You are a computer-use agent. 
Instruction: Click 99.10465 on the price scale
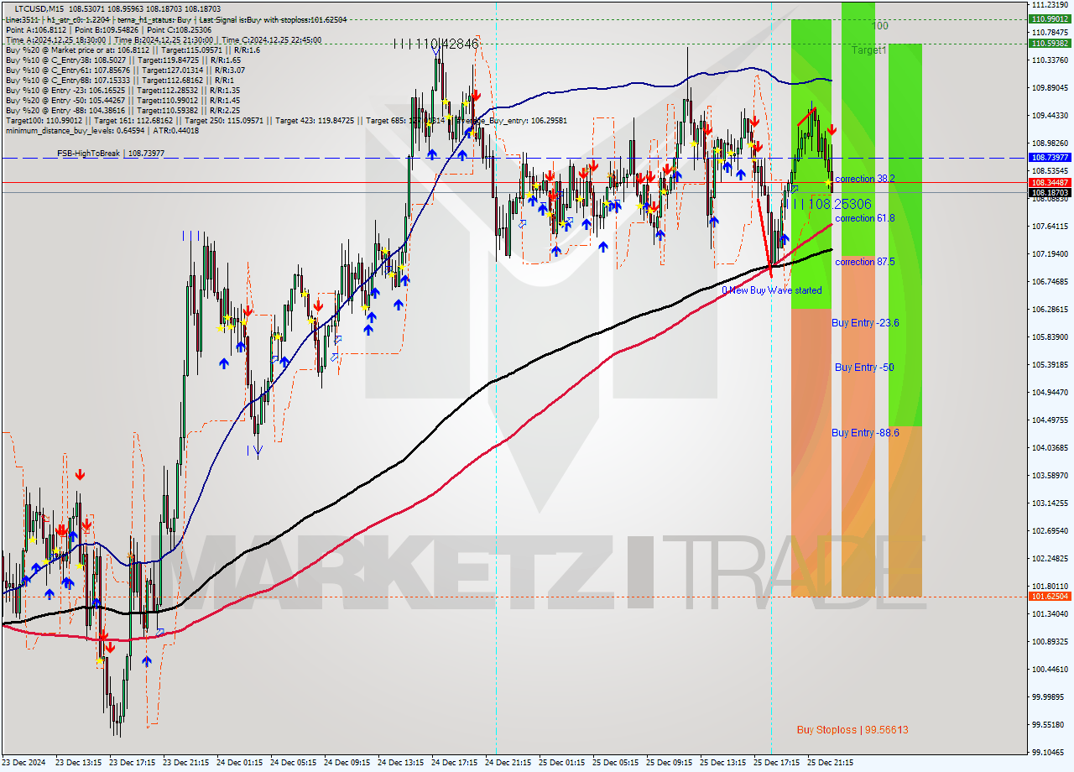click(1050, 753)
